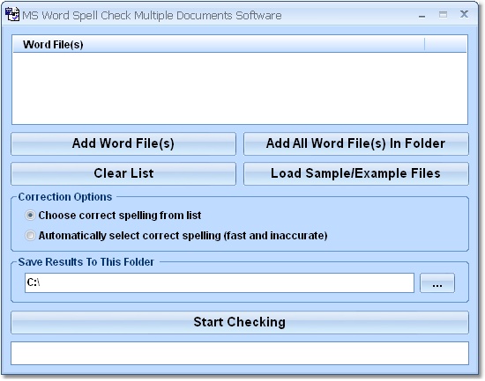Screen dimensions: 485x381
Task: Close the spell check window
Action: 464,14
